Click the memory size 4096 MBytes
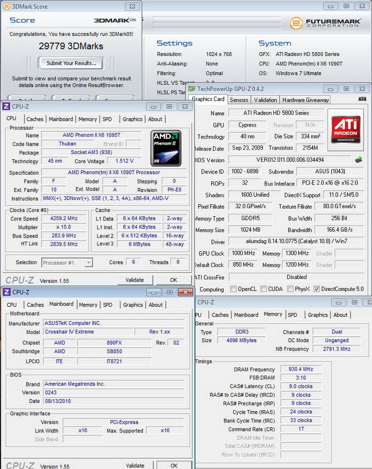The width and height of the screenshot is (372, 469). [241, 340]
